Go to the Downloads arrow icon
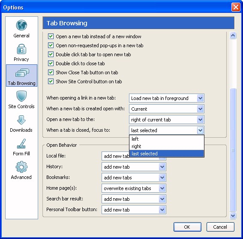The height and width of the screenshot is (239, 243). [21, 120]
